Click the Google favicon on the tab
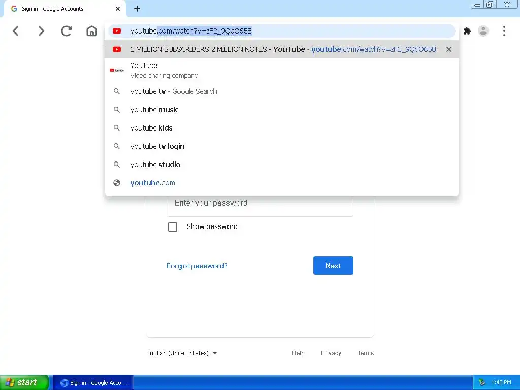Viewport: 520px width, 390px height. coord(14,9)
